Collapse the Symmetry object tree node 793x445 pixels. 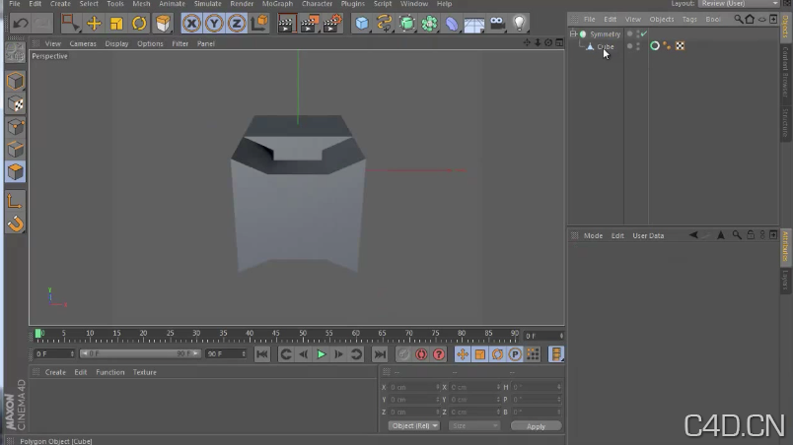click(x=573, y=33)
